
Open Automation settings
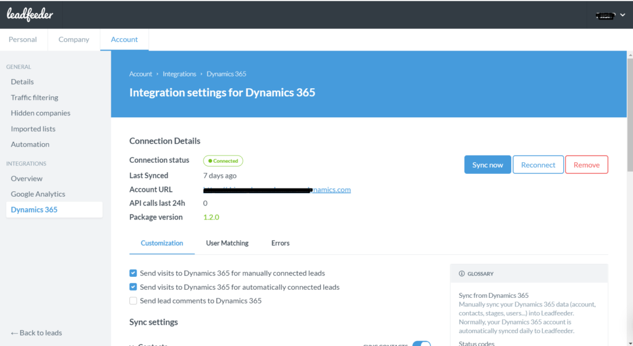pos(30,144)
